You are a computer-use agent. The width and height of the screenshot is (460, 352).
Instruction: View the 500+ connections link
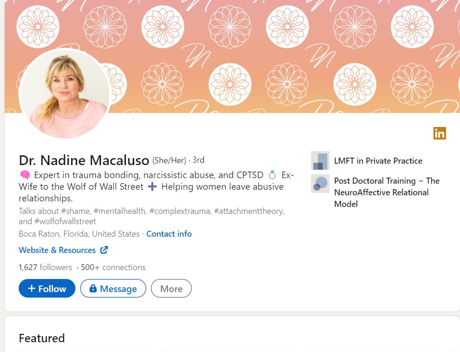pyautogui.click(x=113, y=267)
